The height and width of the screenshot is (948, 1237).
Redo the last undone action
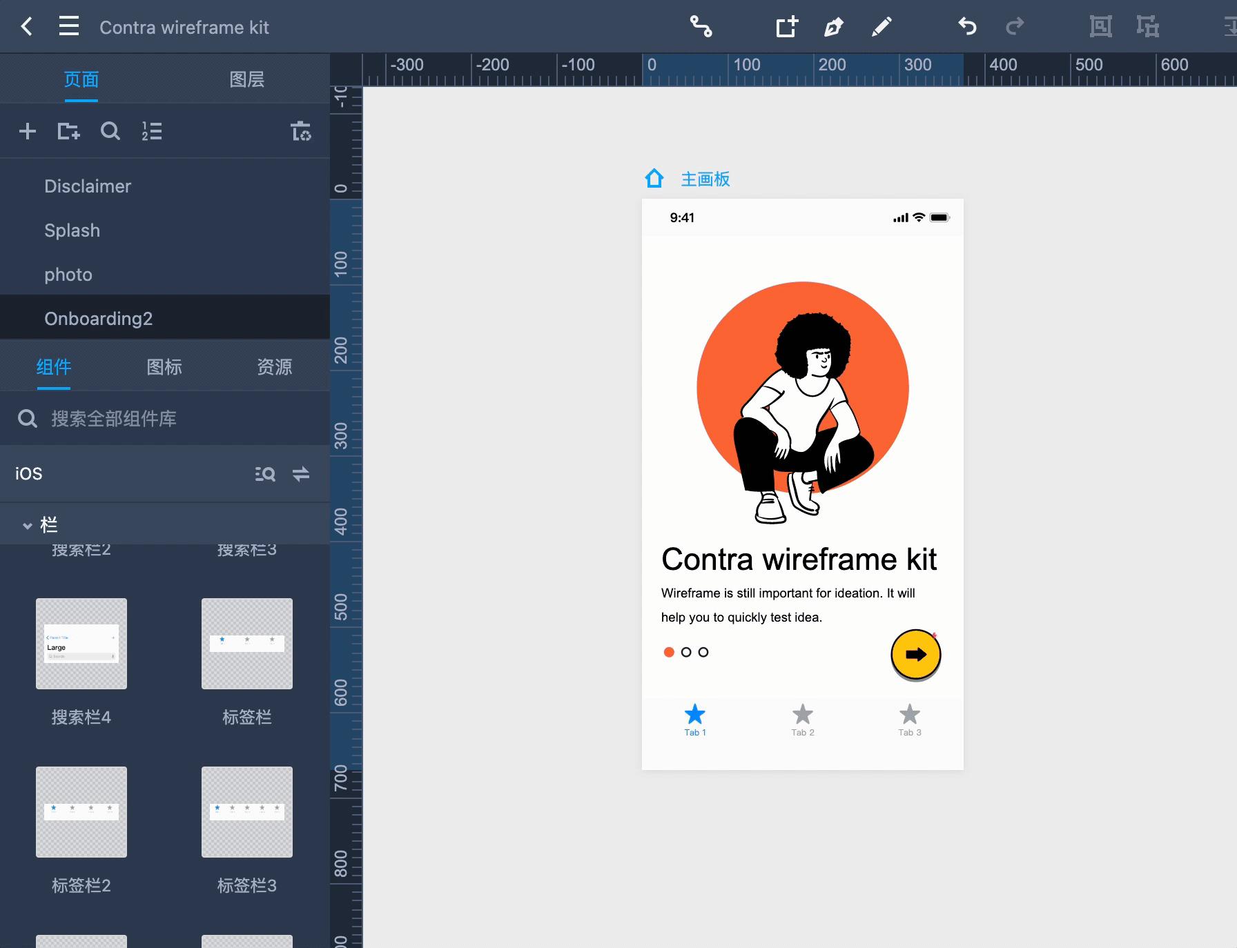click(x=1014, y=27)
